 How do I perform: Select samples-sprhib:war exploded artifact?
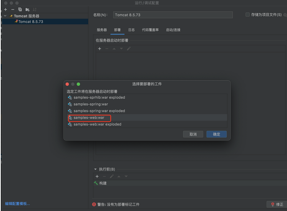tap(147, 98)
